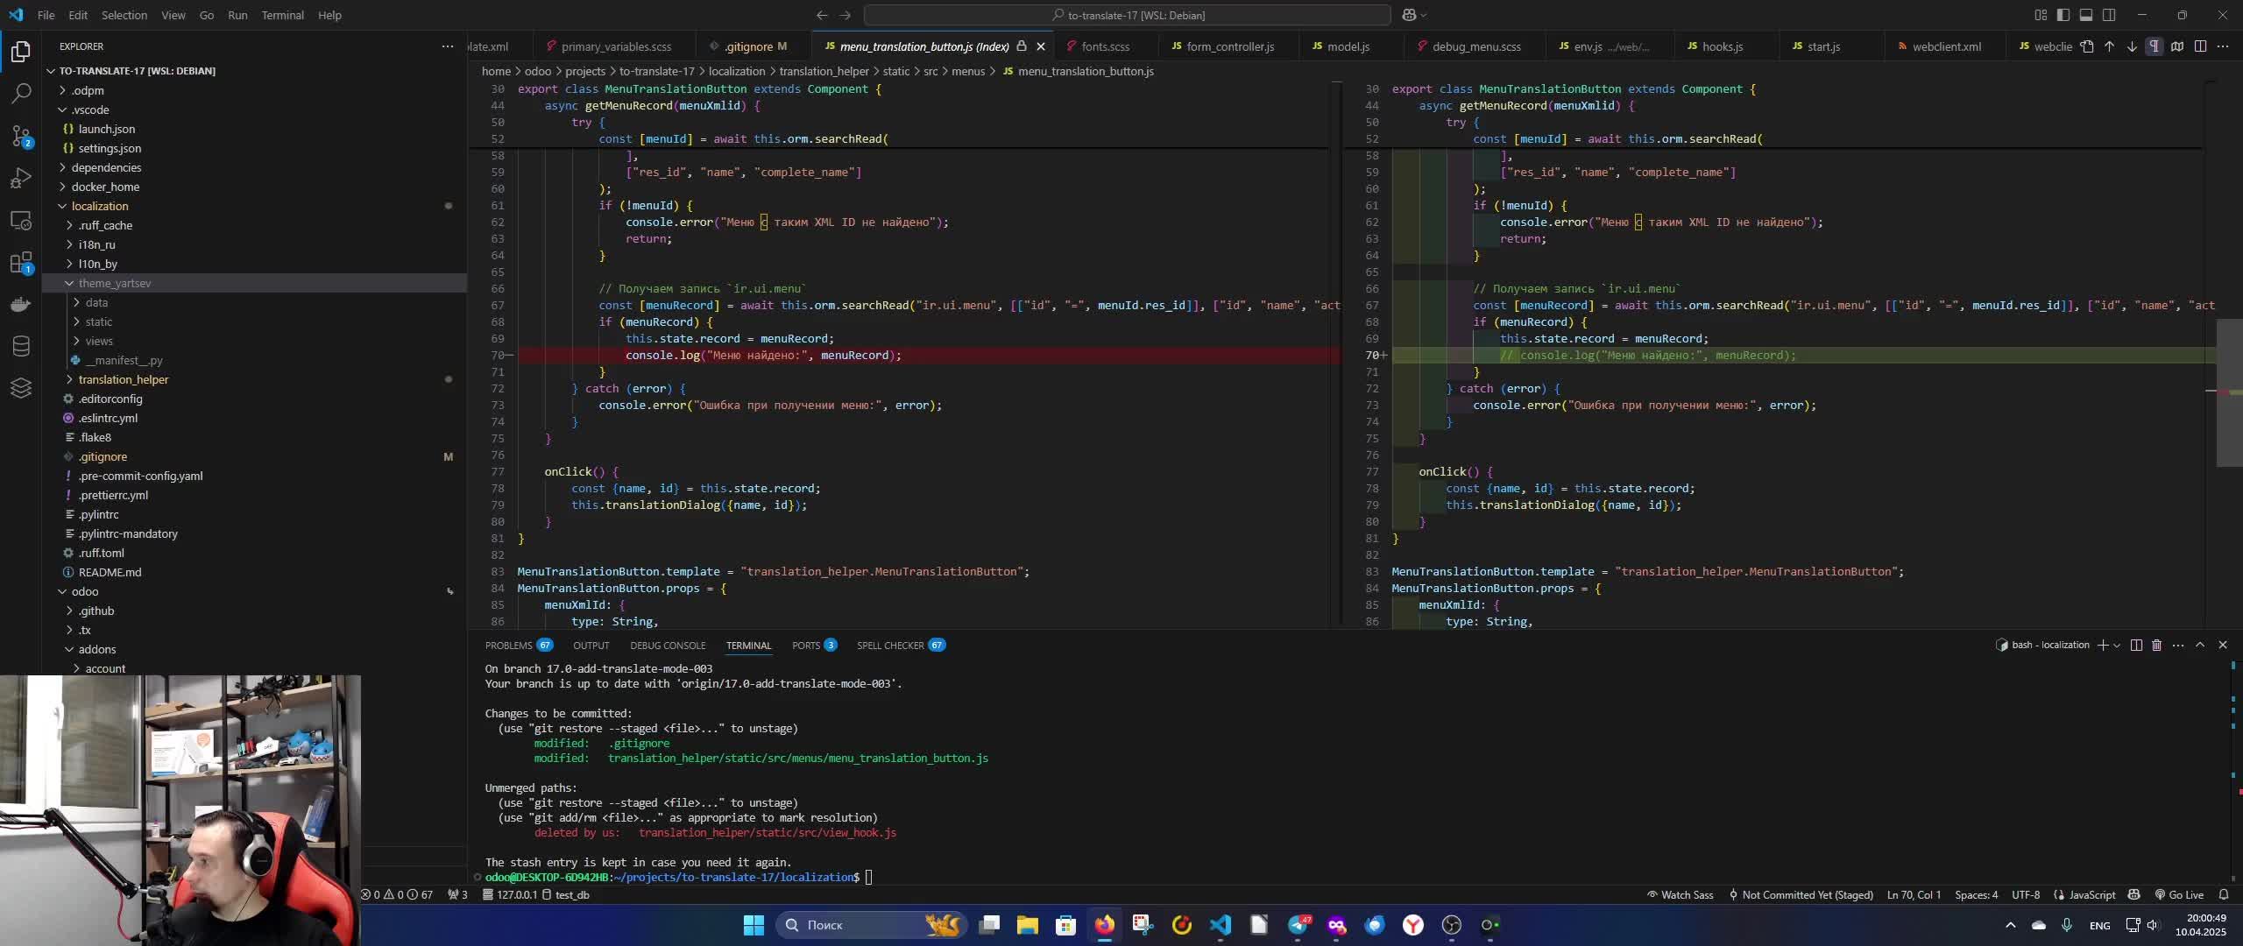Screen dimensions: 2243x946
Task: Open the Run and Debug view
Action: point(21,178)
